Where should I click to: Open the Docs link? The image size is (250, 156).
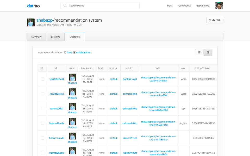click(x=170, y=5)
